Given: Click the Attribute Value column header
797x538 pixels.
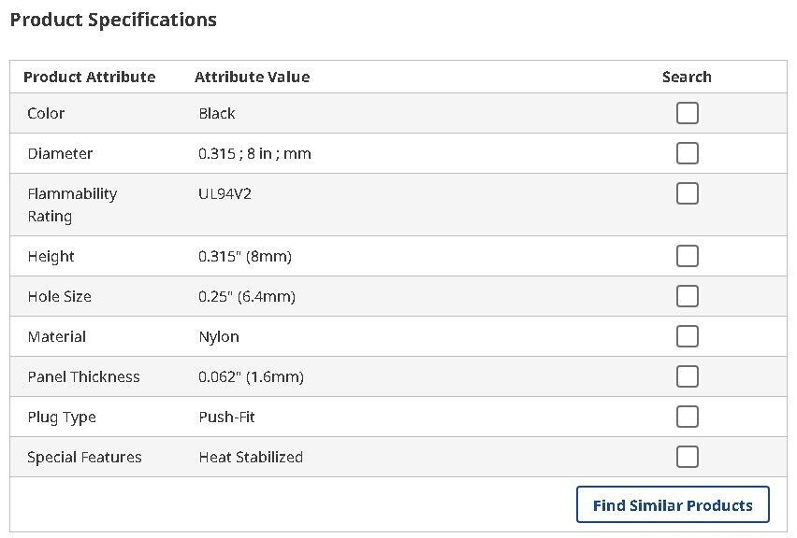Looking at the screenshot, I should (253, 78).
